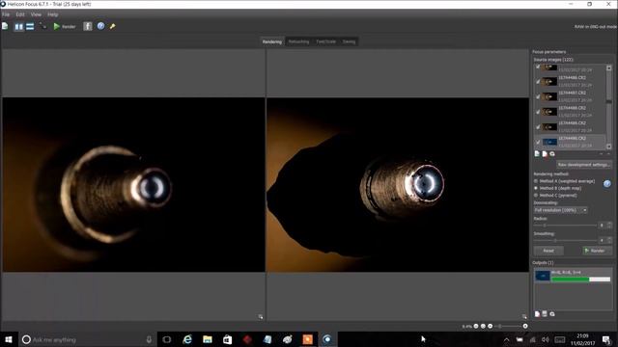This screenshot has height=347, width=618.
Task: Click the Radius value stepper
Action: (609, 226)
